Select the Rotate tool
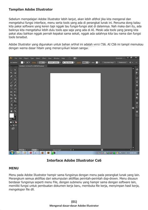148x210 pixels. pyautogui.click(x=12, y=89)
